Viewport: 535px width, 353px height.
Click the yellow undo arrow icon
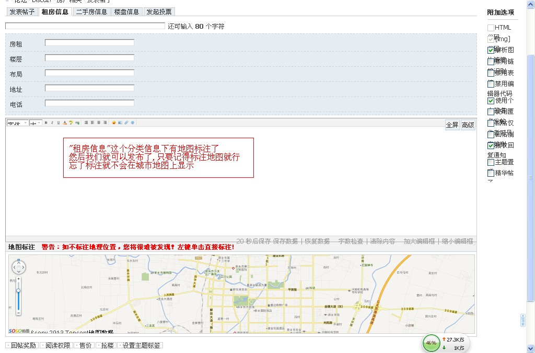71,123
